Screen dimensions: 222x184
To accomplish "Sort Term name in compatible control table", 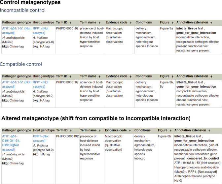I will (99, 77).
